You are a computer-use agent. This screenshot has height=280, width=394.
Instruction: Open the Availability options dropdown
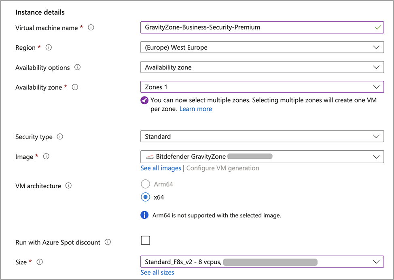point(262,67)
